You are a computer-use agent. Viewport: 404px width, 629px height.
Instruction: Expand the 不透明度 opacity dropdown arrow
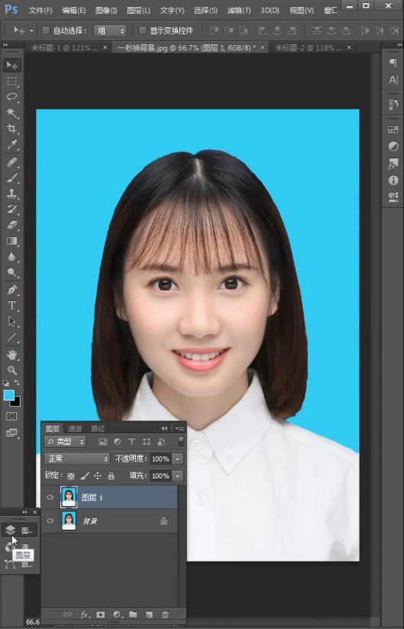178,459
